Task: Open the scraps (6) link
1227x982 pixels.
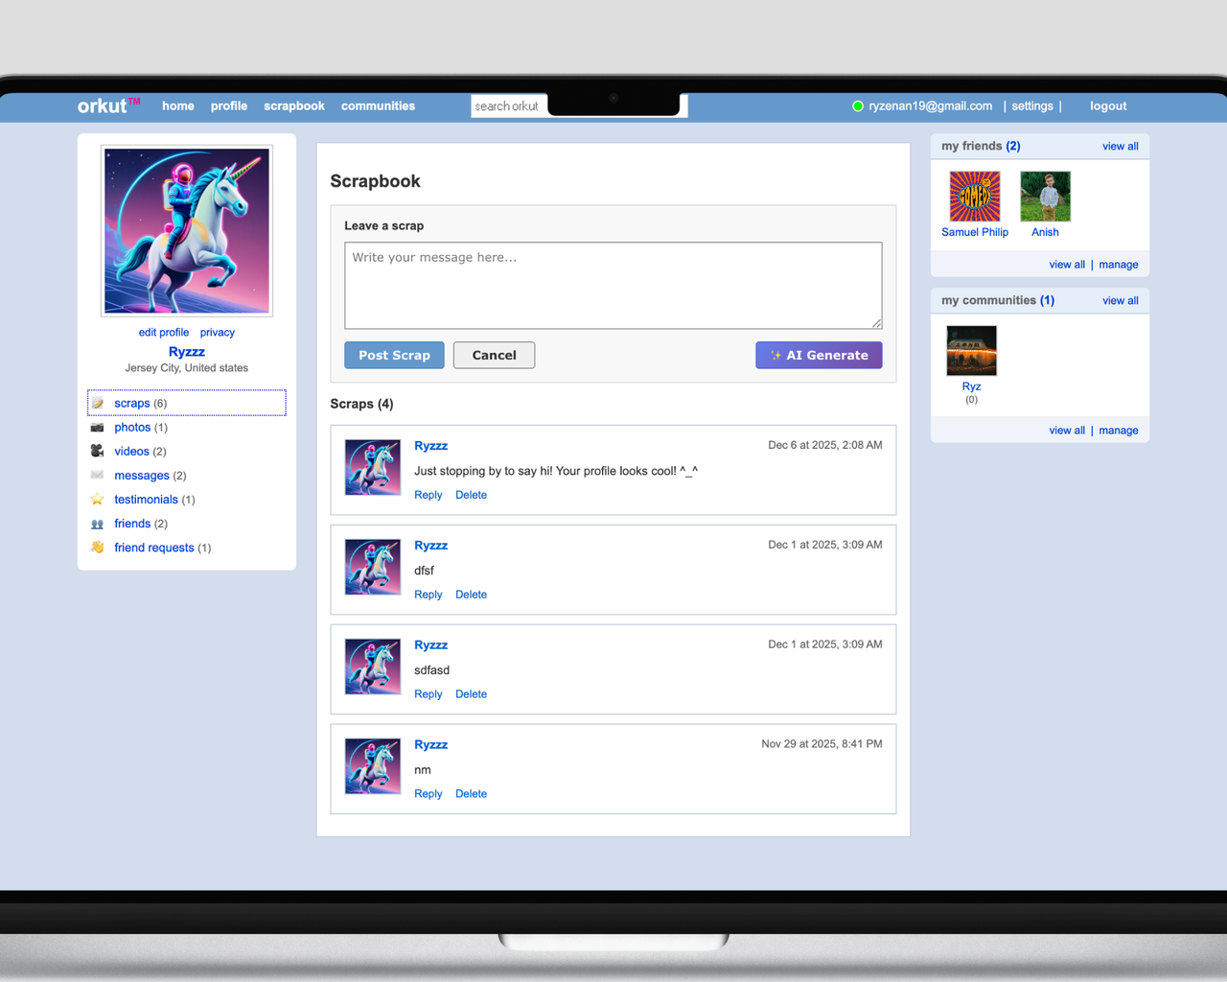Action: tap(140, 404)
